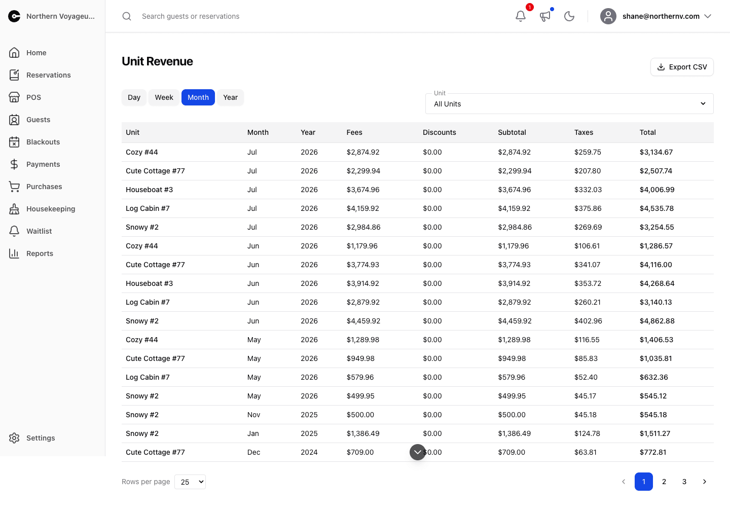
Task: Switch to the Week tab
Action: (164, 97)
